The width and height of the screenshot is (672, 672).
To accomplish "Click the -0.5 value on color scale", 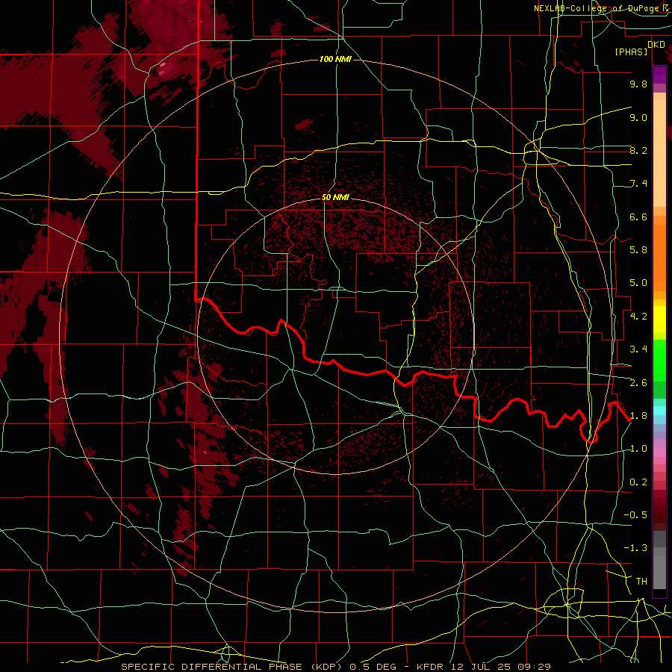I will click(635, 515).
